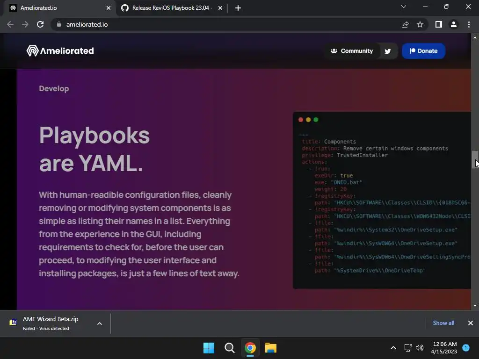Click the site lock icon
This screenshot has height=359, width=479.
click(x=59, y=24)
